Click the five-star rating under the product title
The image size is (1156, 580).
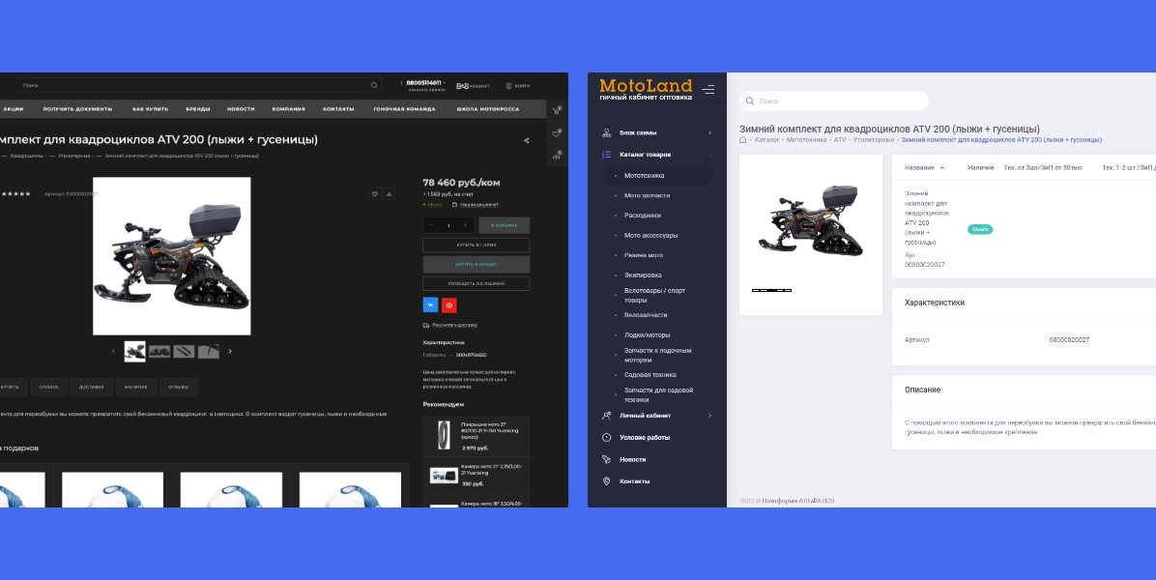(x=16, y=194)
